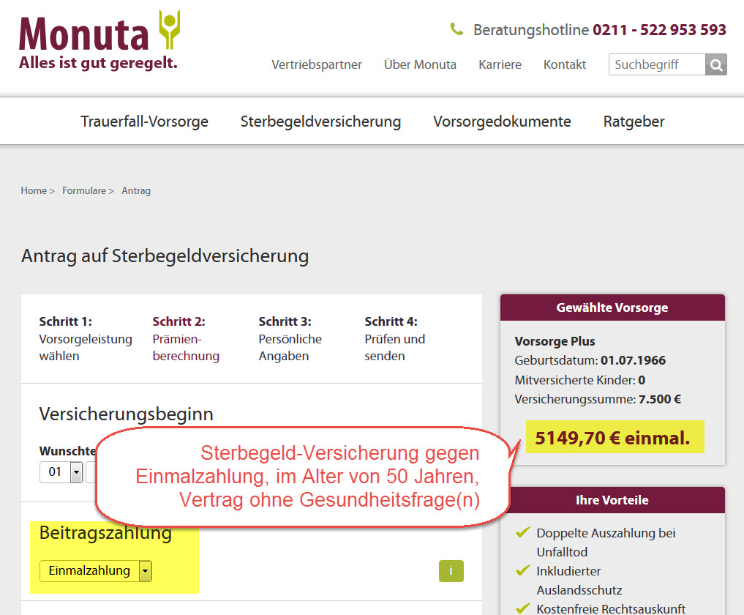This screenshot has height=615, width=744.
Task: Go to Home breadcrumb
Action: (x=34, y=191)
